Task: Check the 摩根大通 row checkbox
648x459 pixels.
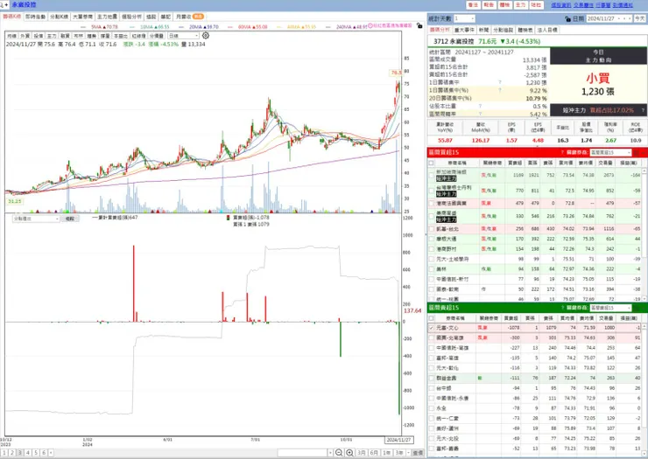Action: [432, 239]
